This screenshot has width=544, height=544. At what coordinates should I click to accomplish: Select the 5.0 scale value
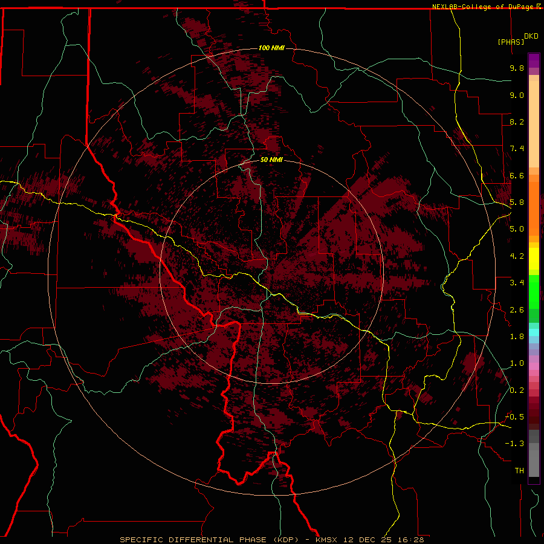[517, 229]
